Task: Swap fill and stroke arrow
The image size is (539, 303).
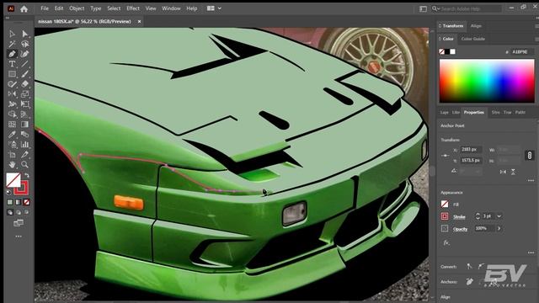Action: (26, 175)
